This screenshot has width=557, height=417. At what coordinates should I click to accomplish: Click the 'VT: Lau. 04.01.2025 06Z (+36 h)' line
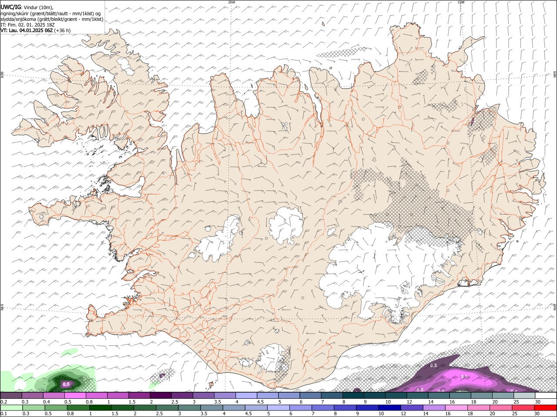coord(36,30)
